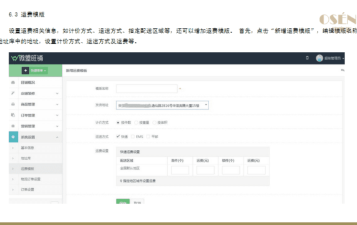357x225 pixels.
Task: Click the 全国默认地区 cell
Action: pos(130,168)
